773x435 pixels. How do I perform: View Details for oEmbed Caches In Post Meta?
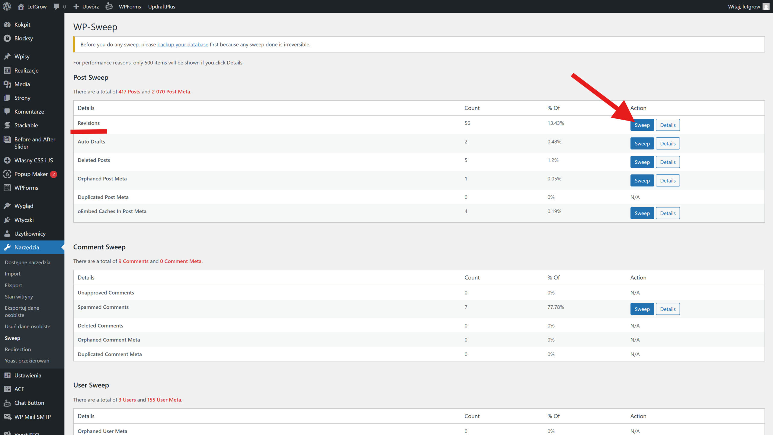coord(668,213)
